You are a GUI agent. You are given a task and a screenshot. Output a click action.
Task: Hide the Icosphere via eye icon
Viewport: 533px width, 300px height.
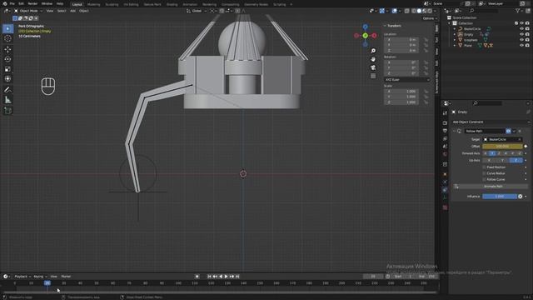pos(522,40)
